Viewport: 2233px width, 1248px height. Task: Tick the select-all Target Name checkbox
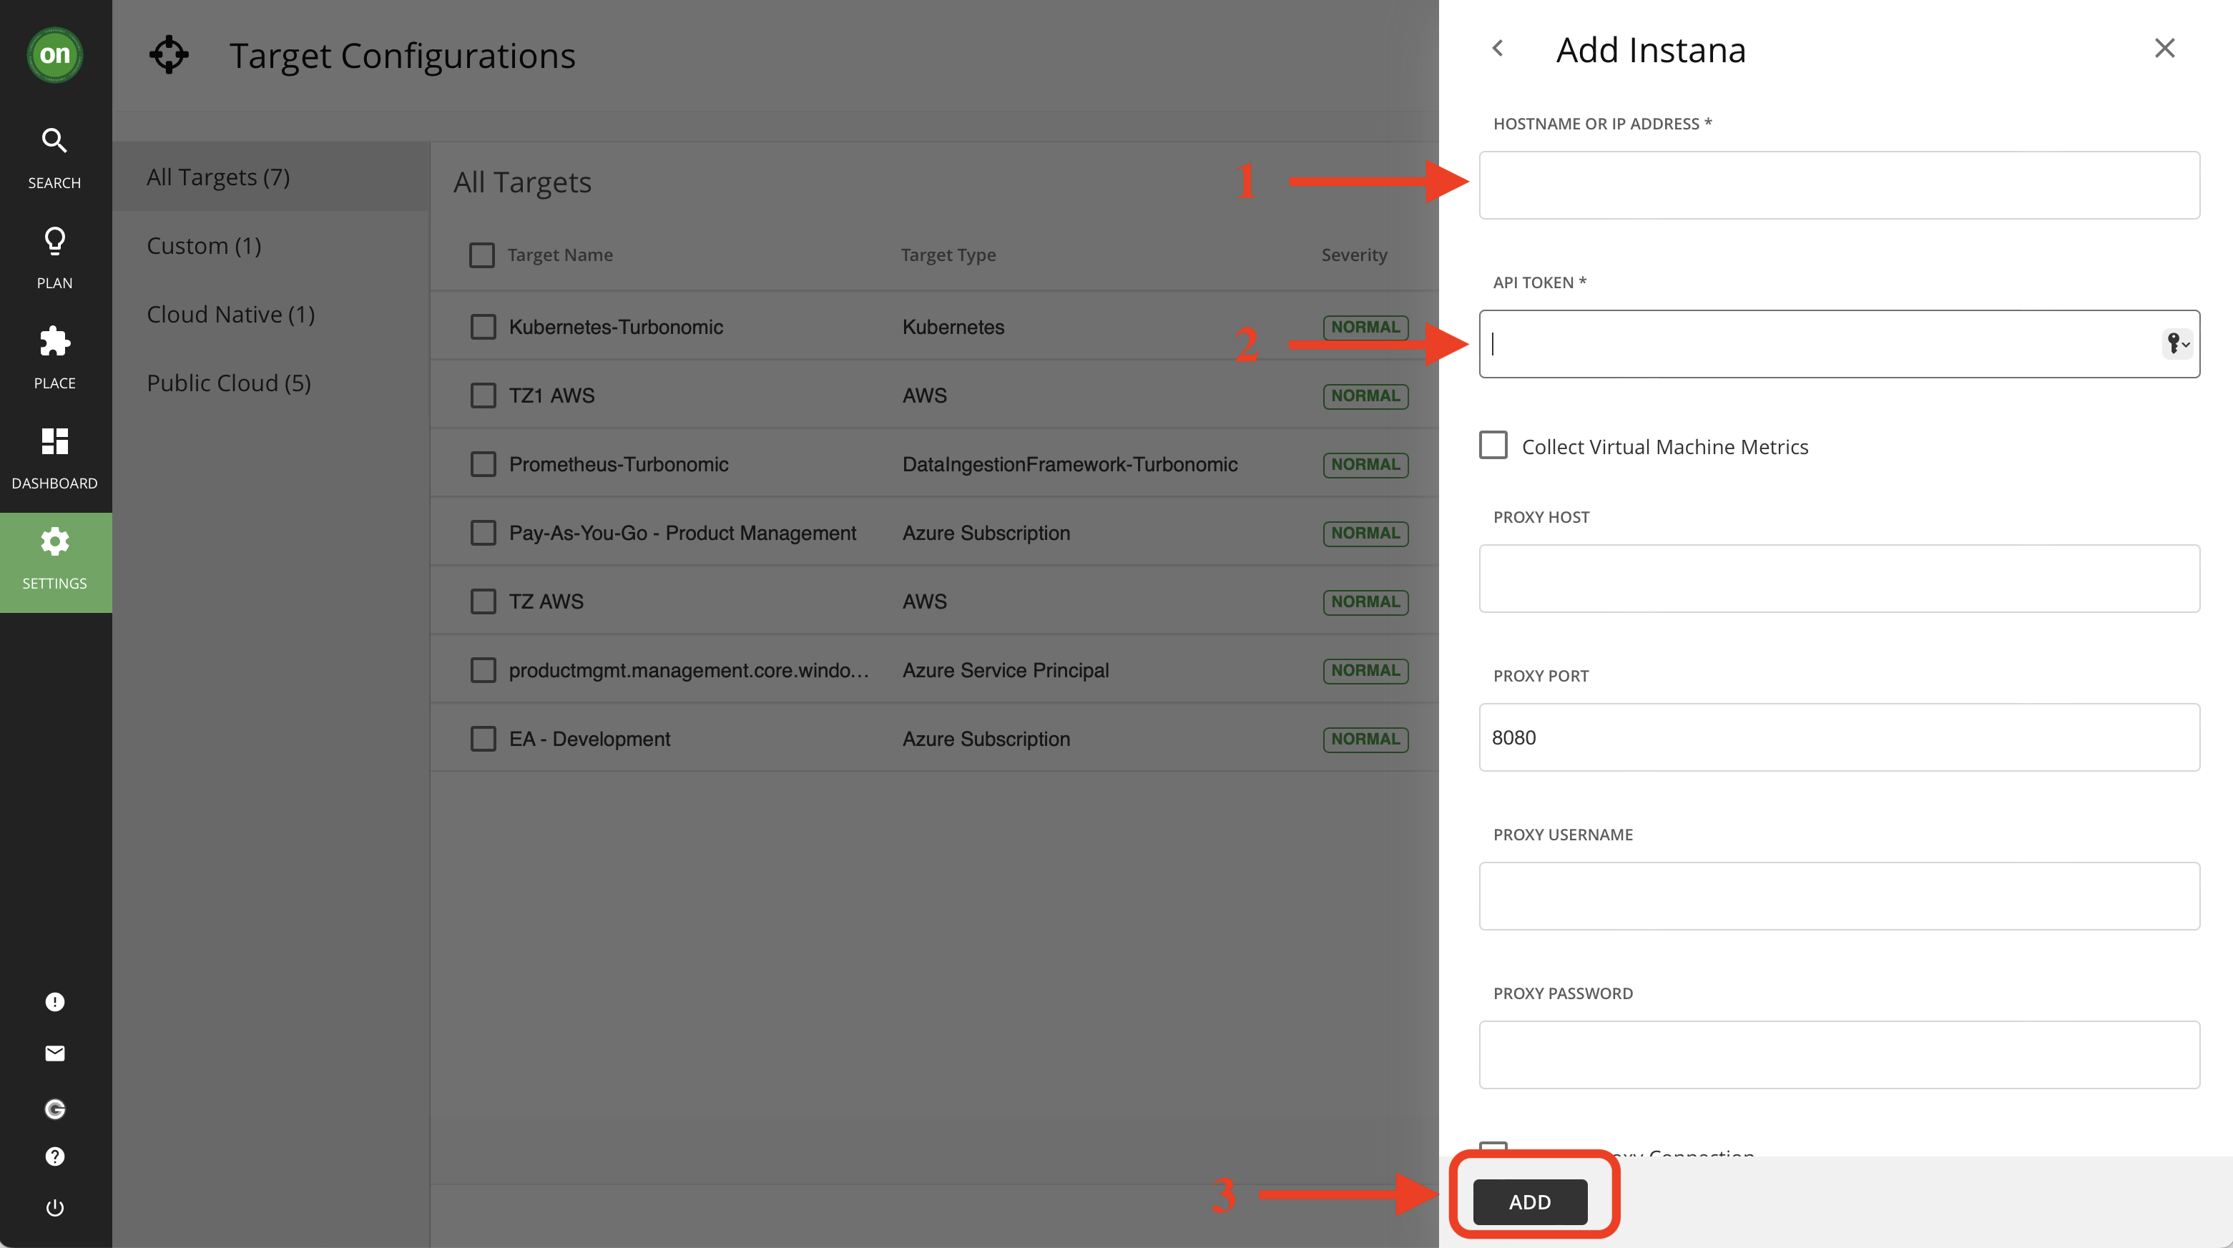481,255
